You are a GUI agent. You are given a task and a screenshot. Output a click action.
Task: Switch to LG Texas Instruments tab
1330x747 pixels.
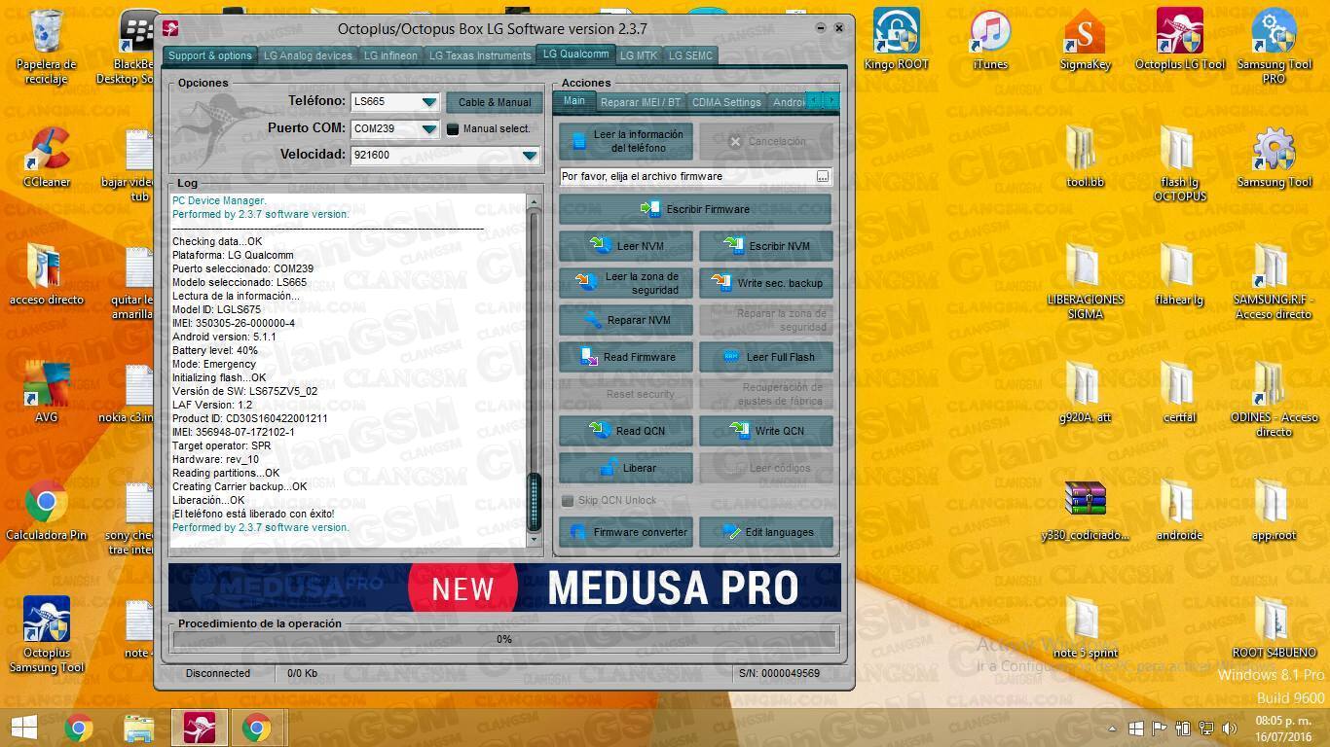coord(480,55)
